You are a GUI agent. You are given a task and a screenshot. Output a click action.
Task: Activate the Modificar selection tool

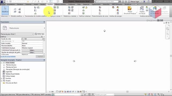(5, 10)
